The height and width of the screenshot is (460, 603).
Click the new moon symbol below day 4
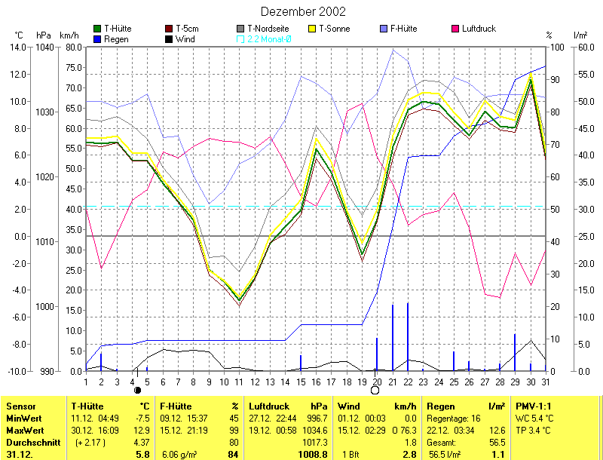(137, 390)
